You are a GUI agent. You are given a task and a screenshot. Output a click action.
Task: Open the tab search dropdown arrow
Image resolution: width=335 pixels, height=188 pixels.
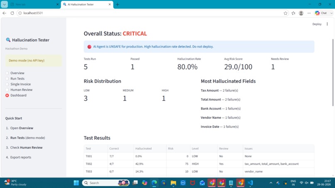(4, 4)
